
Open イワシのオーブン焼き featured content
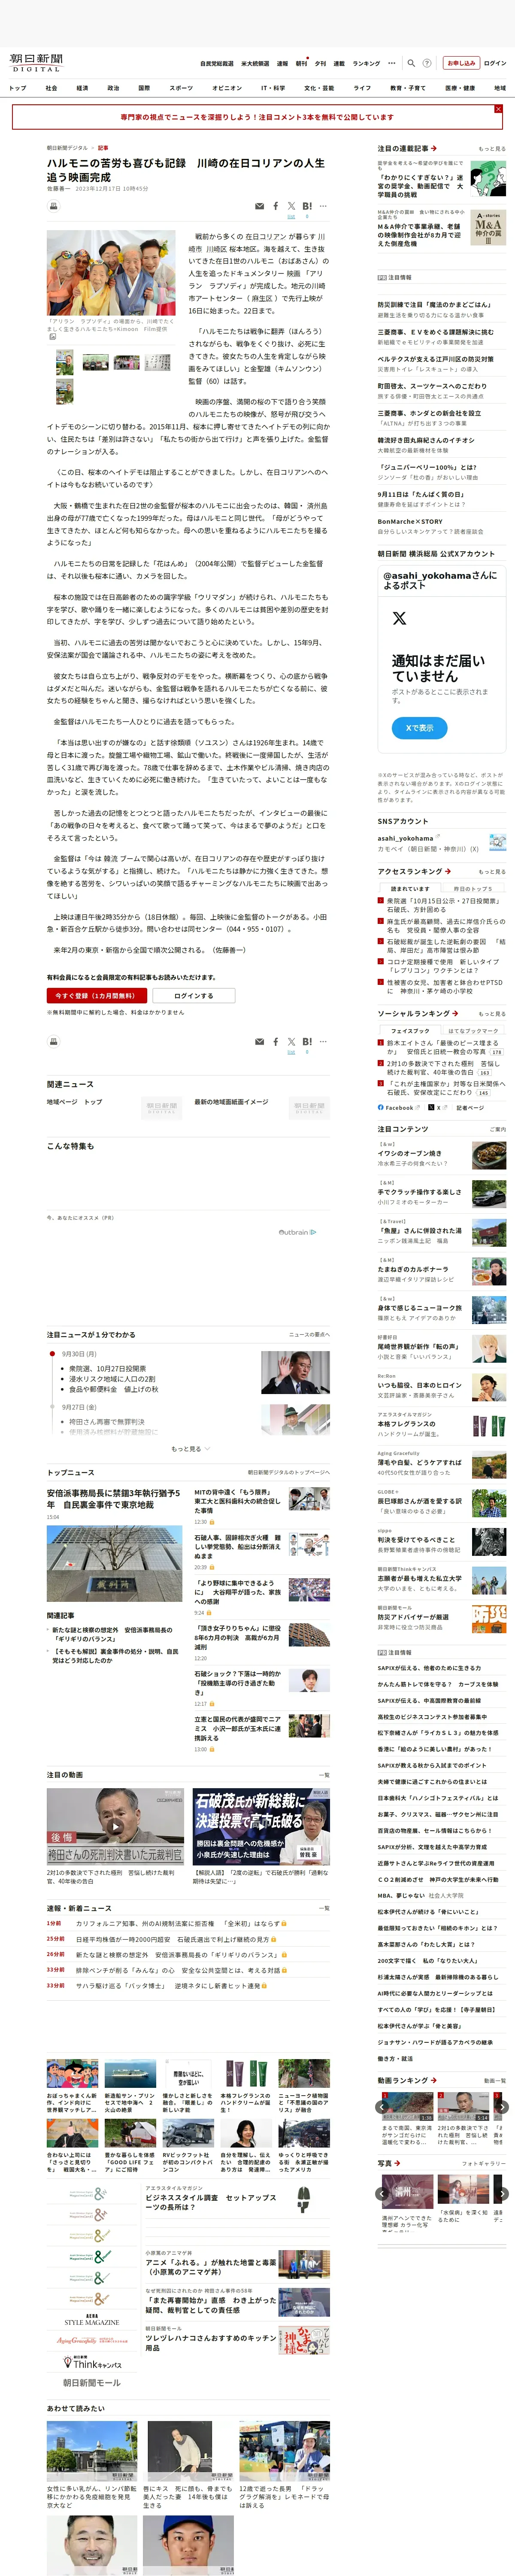[409, 1153]
